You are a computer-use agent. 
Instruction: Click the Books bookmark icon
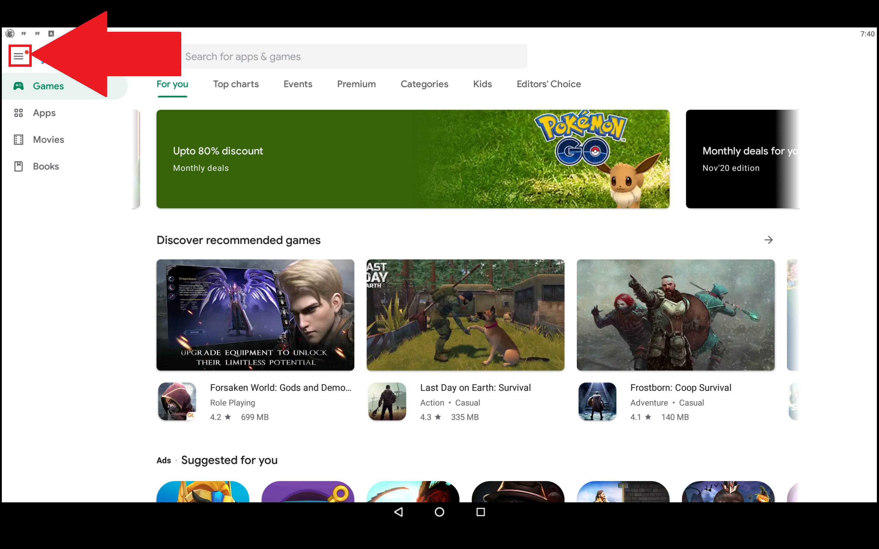coord(19,166)
